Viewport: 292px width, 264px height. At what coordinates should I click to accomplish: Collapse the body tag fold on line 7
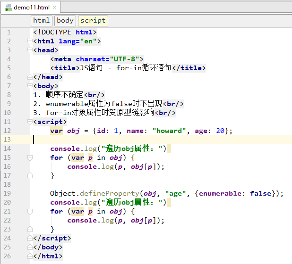(x=30, y=86)
